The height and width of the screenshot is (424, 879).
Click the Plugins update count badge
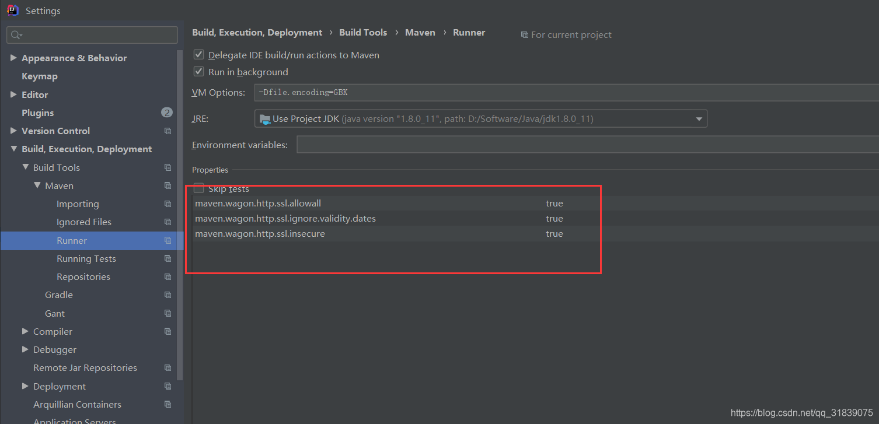pos(167,113)
